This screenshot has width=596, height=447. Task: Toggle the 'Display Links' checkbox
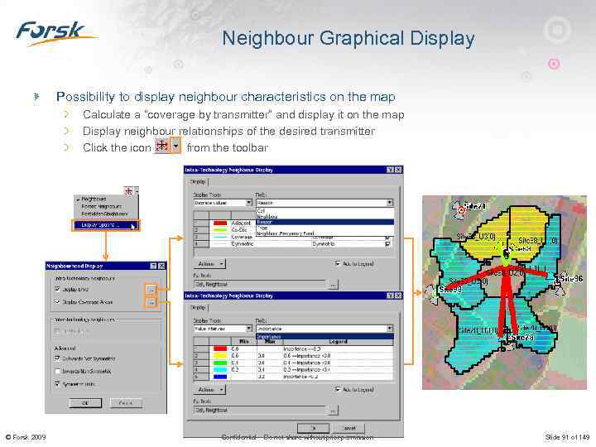[57, 289]
